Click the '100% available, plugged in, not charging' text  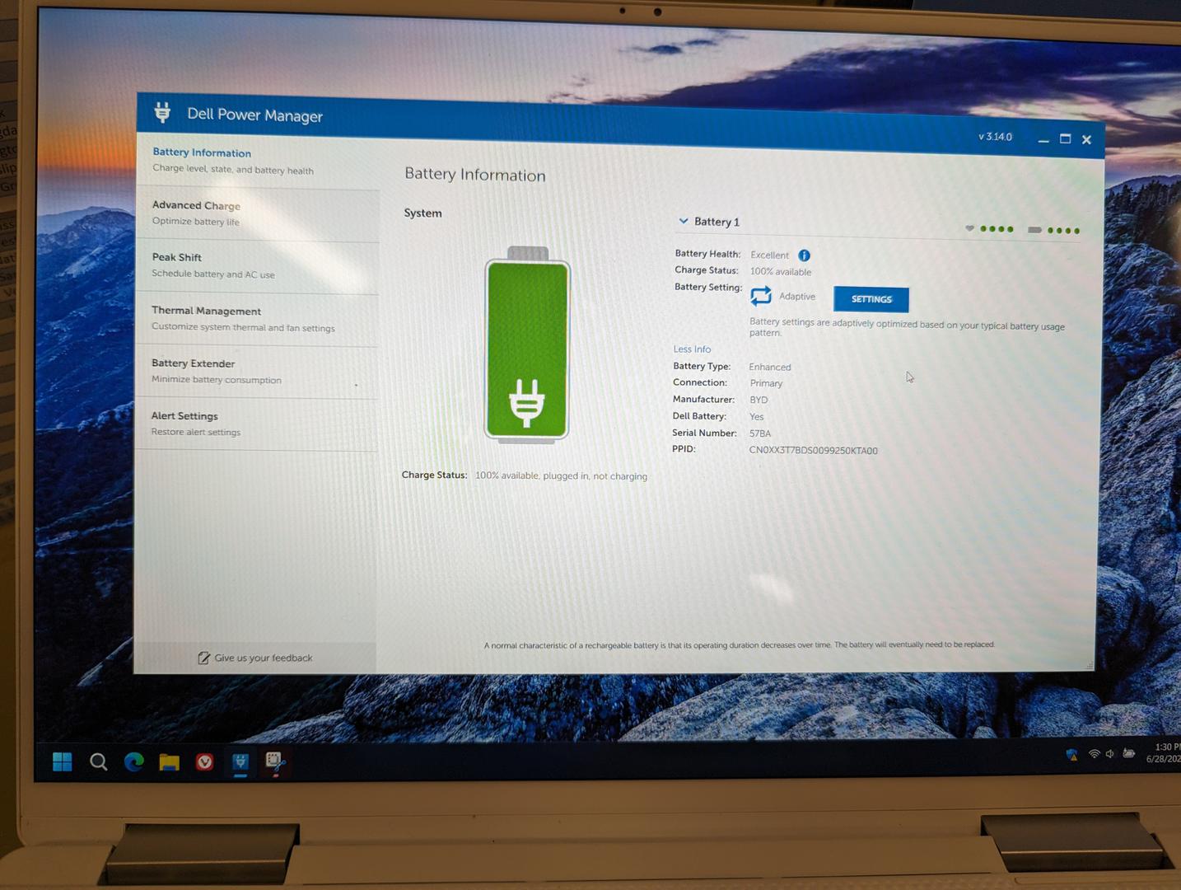point(561,475)
